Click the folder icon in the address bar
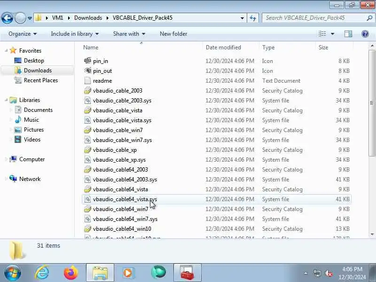This screenshot has width=376, height=282. pos(39,18)
